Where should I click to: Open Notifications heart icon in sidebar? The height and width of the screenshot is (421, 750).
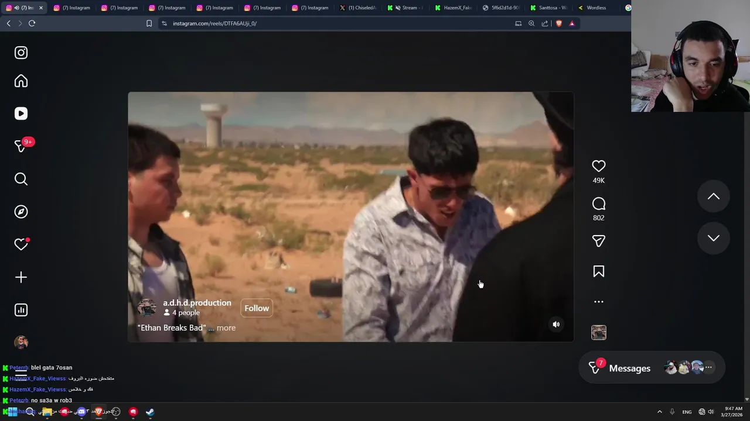[x=21, y=244]
